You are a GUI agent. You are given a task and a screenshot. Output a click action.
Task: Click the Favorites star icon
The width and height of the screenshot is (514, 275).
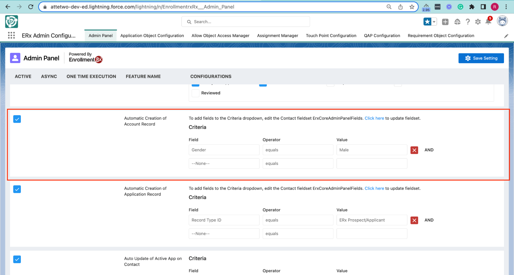click(x=427, y=22)
